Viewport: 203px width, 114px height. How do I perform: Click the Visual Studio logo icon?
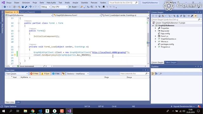coord(3,3)
